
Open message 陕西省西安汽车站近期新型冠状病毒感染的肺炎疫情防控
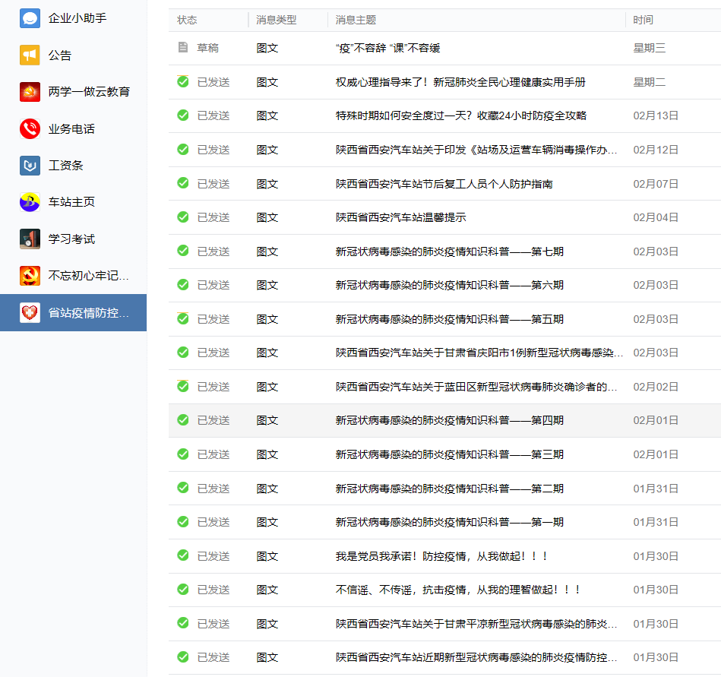[476, 658]
